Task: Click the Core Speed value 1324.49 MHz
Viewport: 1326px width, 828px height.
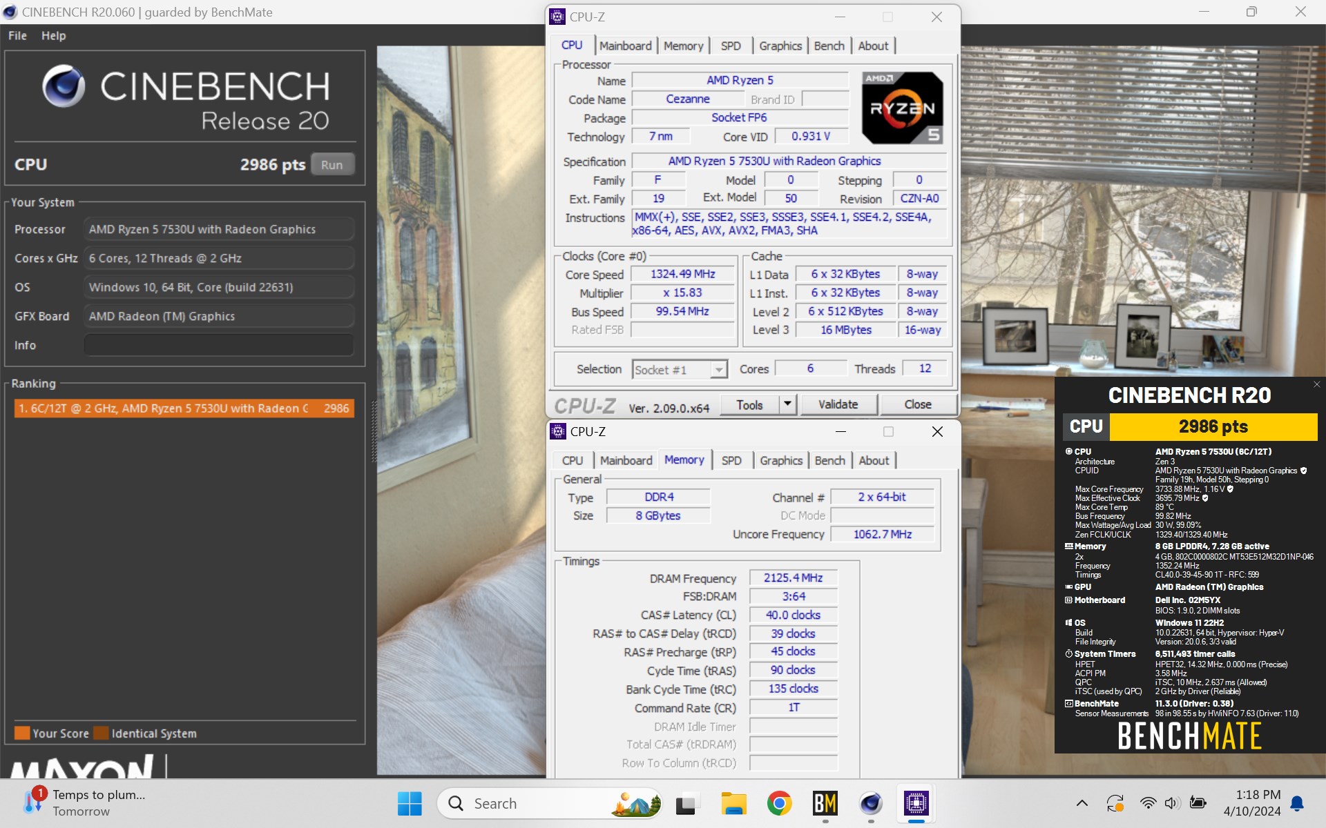Action: (x=682, y=274)
